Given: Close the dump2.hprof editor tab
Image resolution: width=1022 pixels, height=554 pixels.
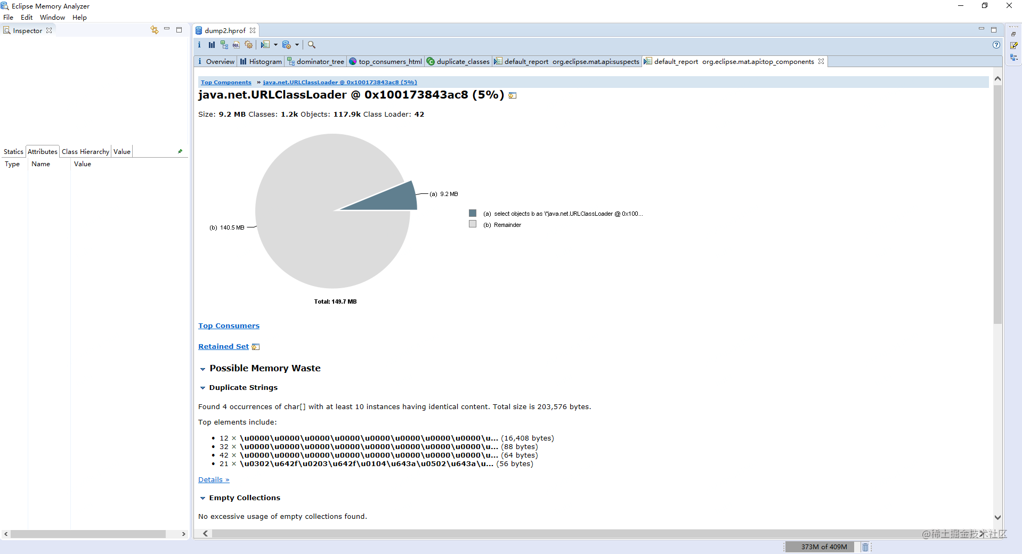Looking at the screenshot, I should coord(253,30).
